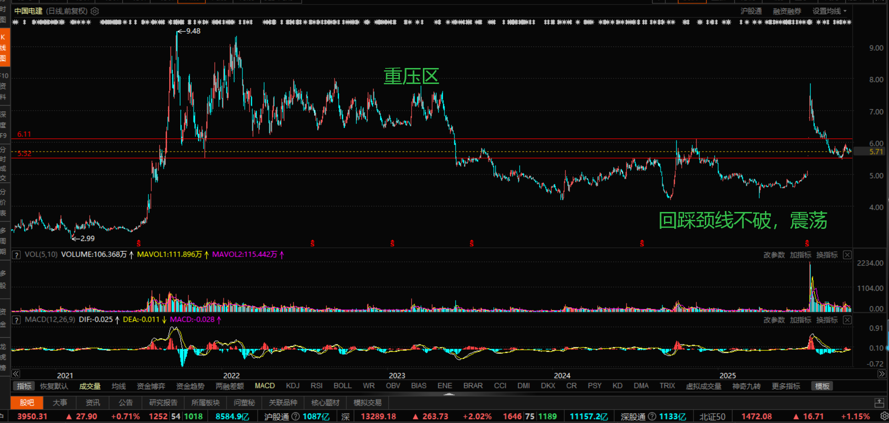Screen dimensions: 889x423
Task: Open 设置均线 dropdown
Action: point(830,11)
